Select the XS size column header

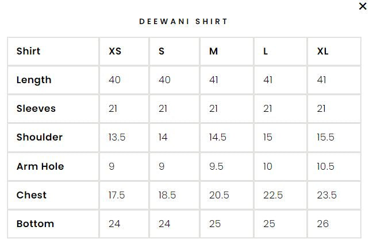click(x=115, y=51)
